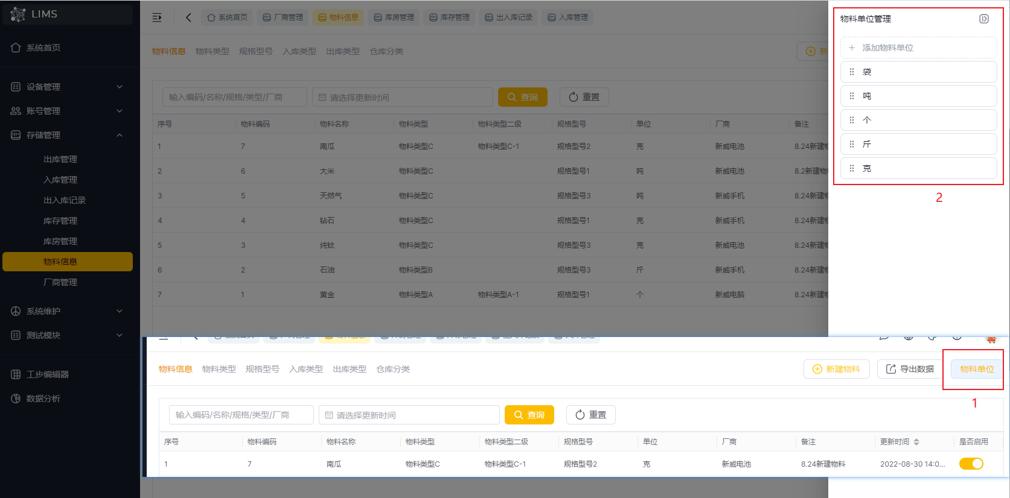Select 出入库记录 in the sidebar submenu

point(65,200)
